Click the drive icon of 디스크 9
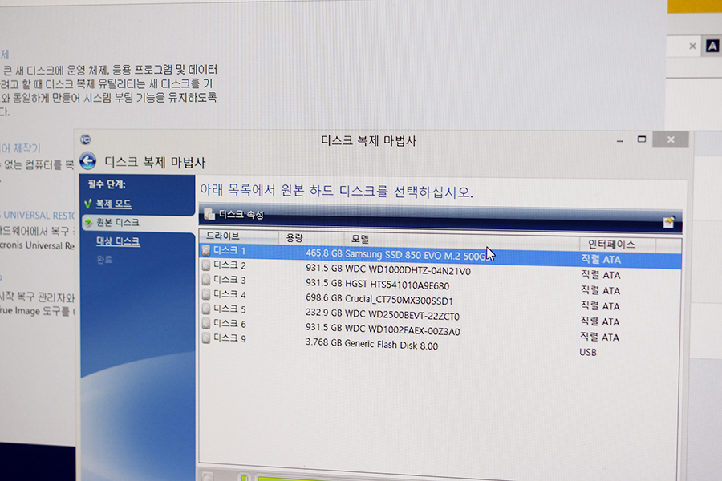 [206, 339]
